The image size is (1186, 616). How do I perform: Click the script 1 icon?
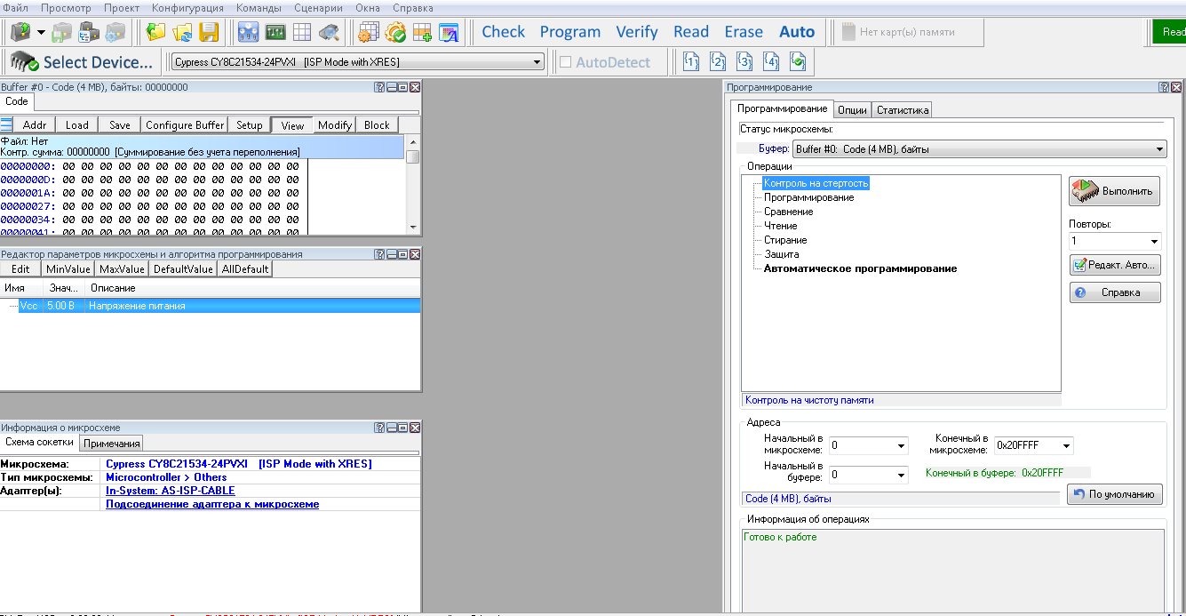pyautogui.click(x=691, y=62)
